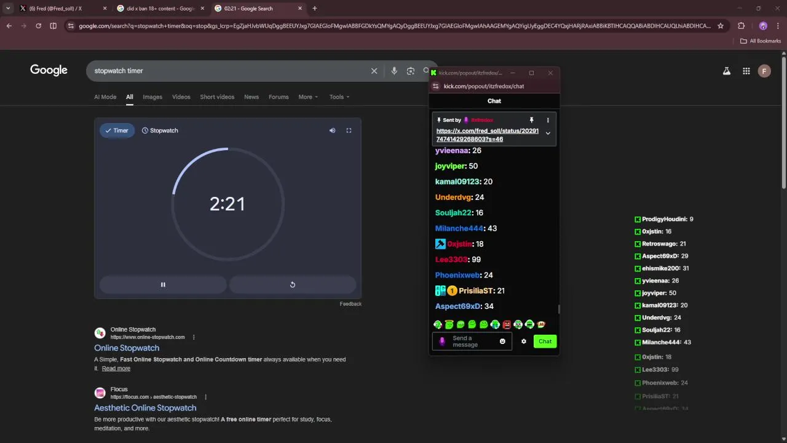Click the 2:21 timer display to edit
The height and width of the screenshot is (443, 787).
click(227, 204)
